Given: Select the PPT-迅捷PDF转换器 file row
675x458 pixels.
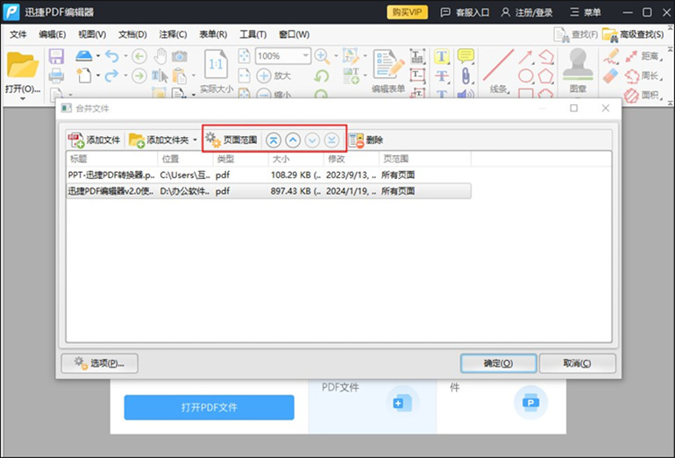Looking at the screenshot, I should click(x=268, y=175).
